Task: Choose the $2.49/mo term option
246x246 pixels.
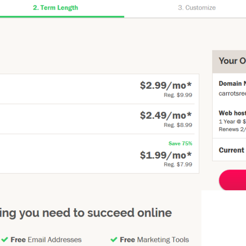Action: tap(99, 119)
